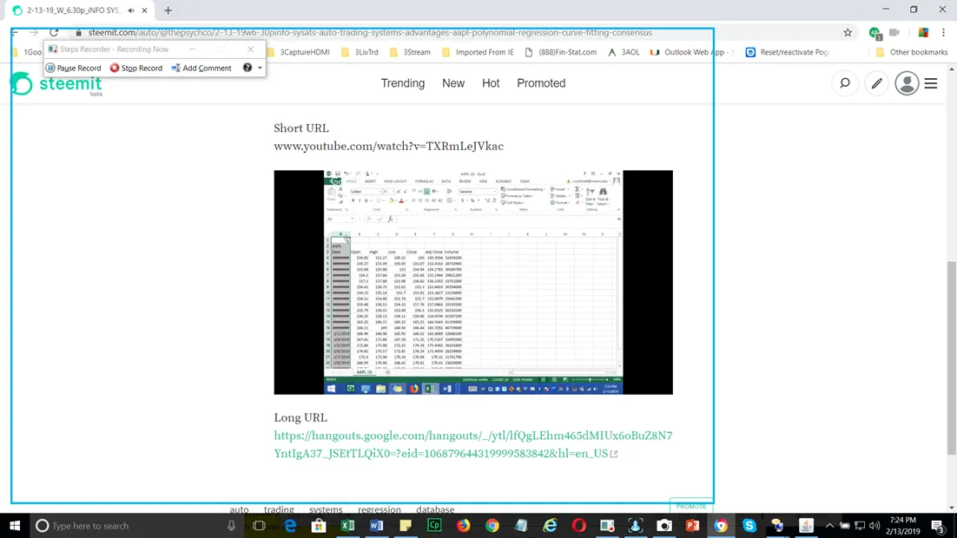
Task: Open Sticky Notes from taskbar
Action: [x=406, y=525]
